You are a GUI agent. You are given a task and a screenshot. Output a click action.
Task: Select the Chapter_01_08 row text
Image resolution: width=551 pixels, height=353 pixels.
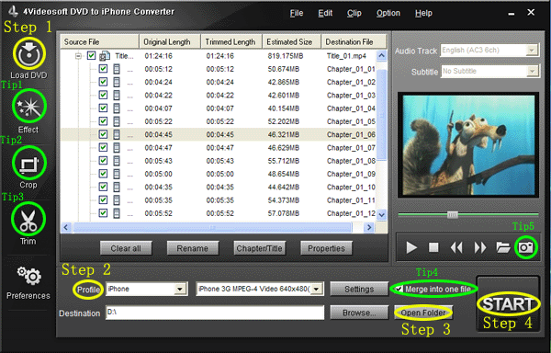click(351, 161)
